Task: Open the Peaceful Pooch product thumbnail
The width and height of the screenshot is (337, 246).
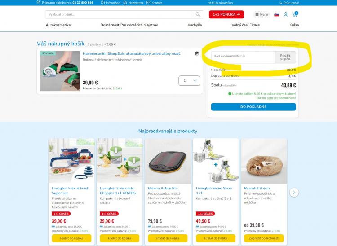Action: click(x=264, y=161)
